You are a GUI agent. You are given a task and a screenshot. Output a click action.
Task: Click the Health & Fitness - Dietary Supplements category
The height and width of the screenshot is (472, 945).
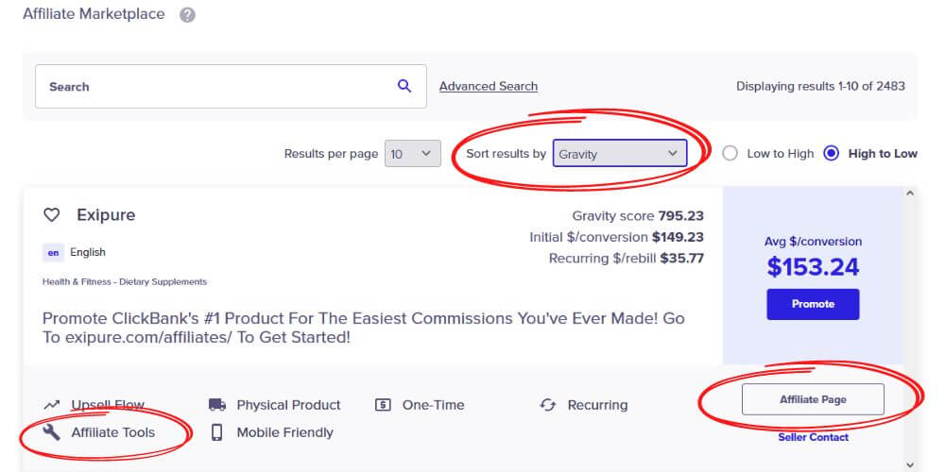click(x=125, y=281)
